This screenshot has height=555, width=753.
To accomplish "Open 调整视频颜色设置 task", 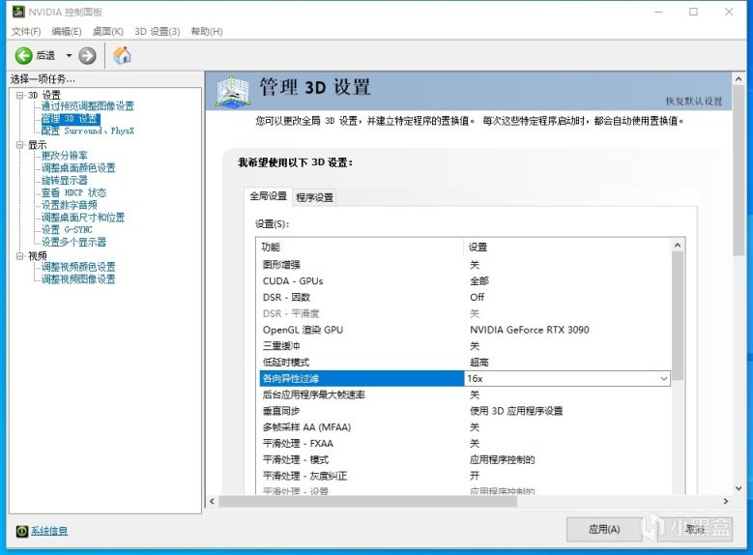I will tap(78, 267).
